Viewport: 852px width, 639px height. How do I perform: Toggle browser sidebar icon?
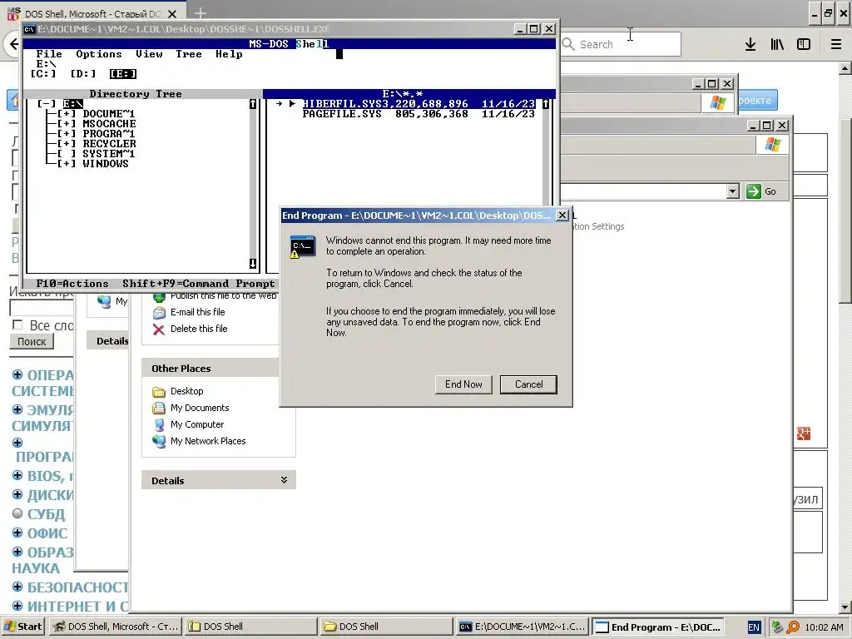coord(804,45)
